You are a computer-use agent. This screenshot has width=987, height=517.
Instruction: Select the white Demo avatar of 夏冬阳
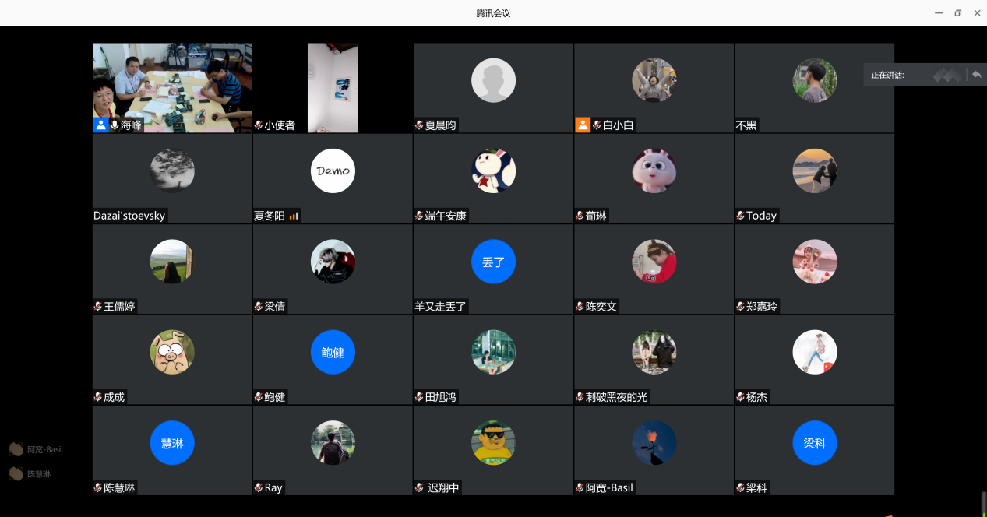coord(333,171)
